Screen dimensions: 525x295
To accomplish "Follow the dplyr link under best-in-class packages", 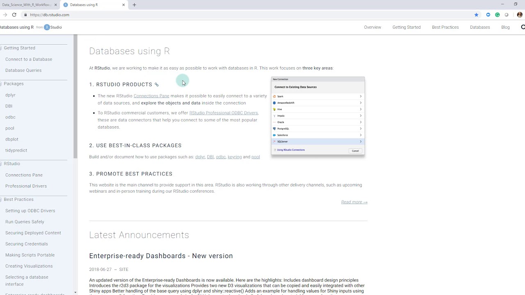I will (x=200, y=157).
